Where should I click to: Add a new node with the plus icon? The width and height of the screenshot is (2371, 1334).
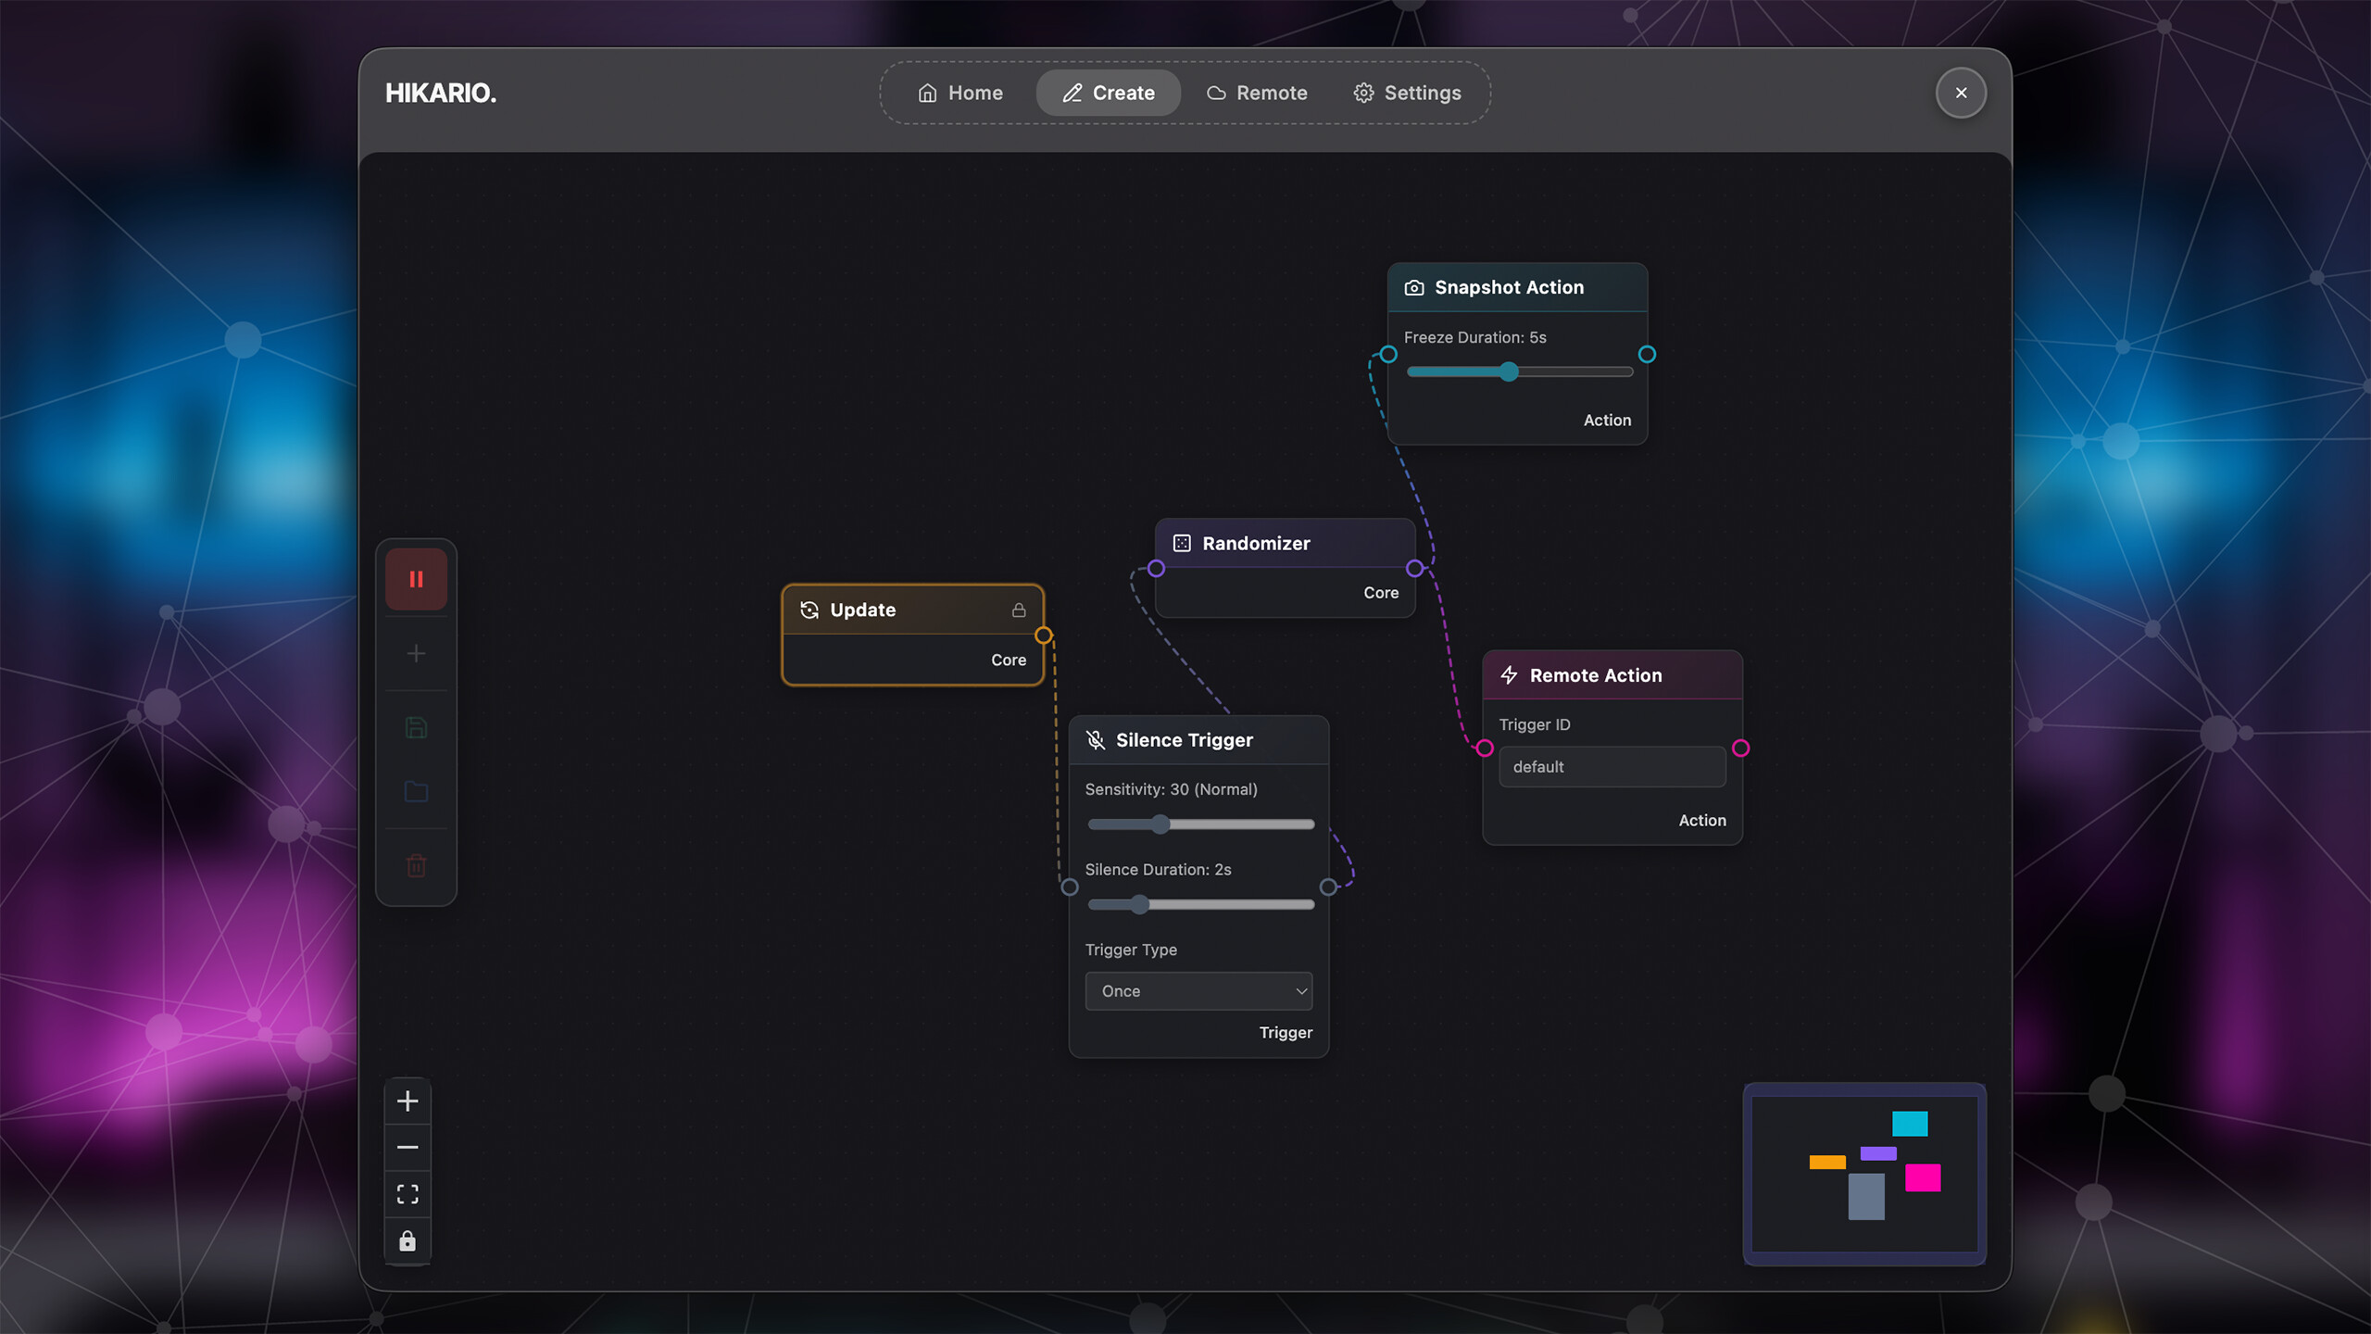416,653
